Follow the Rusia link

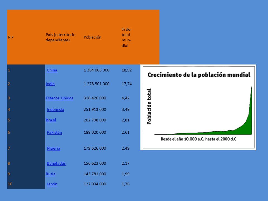[x=51, y=174]
